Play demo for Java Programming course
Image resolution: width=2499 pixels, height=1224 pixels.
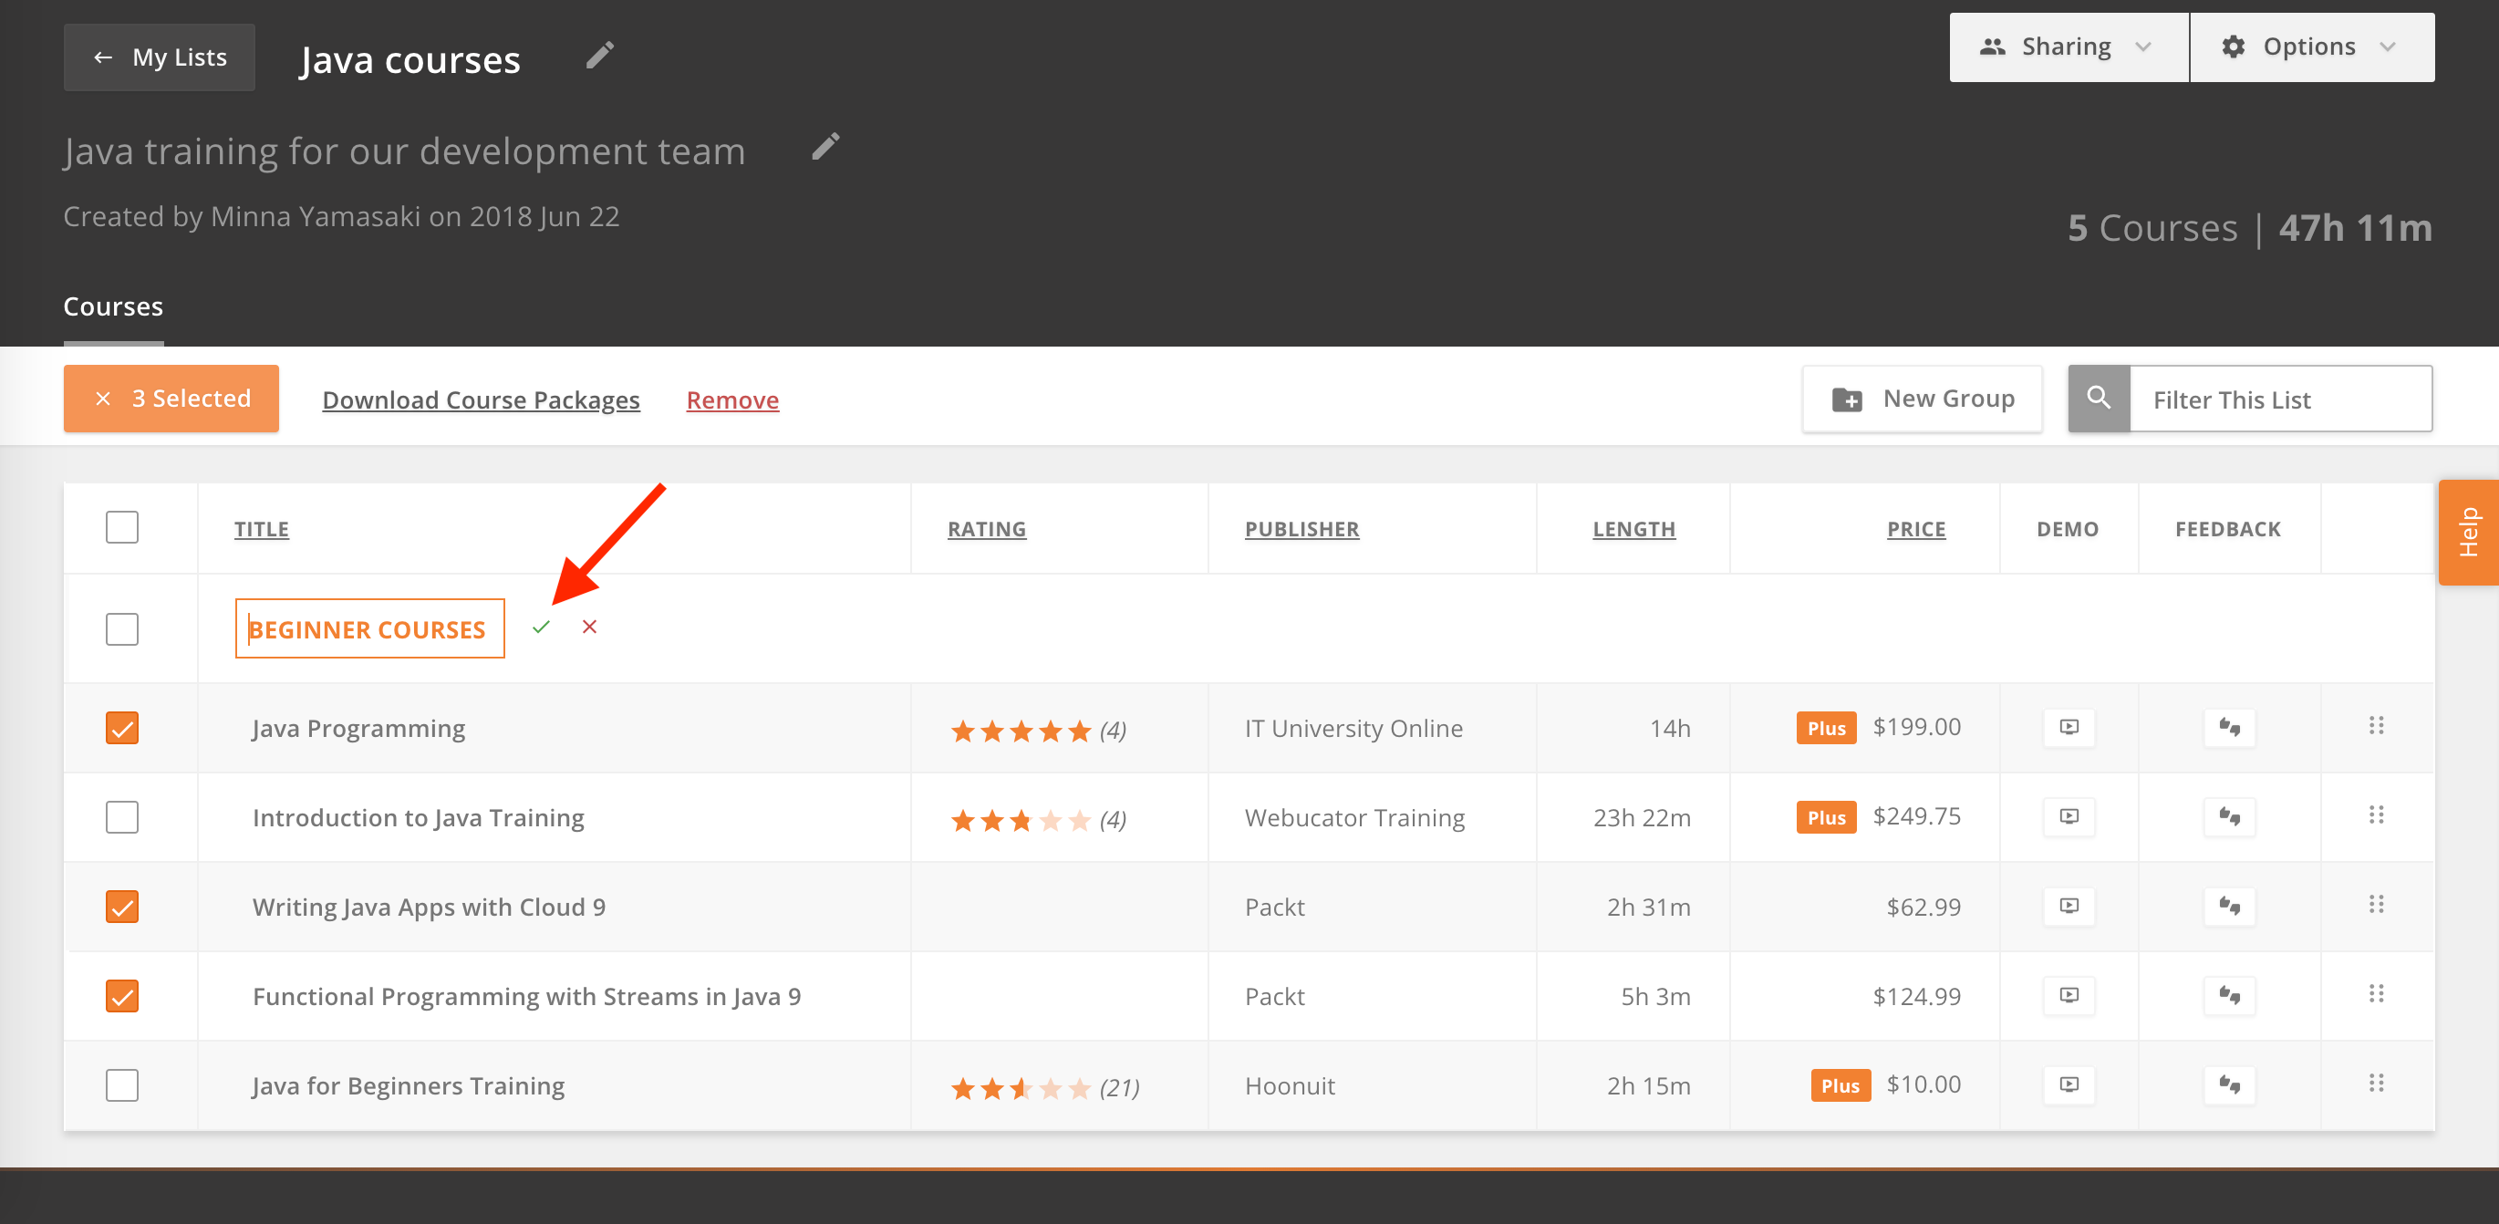point(2069,728)
